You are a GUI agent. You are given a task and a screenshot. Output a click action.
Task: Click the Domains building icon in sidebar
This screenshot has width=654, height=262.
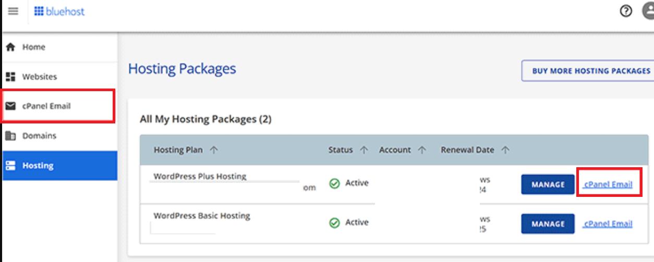tap(10, 136)
